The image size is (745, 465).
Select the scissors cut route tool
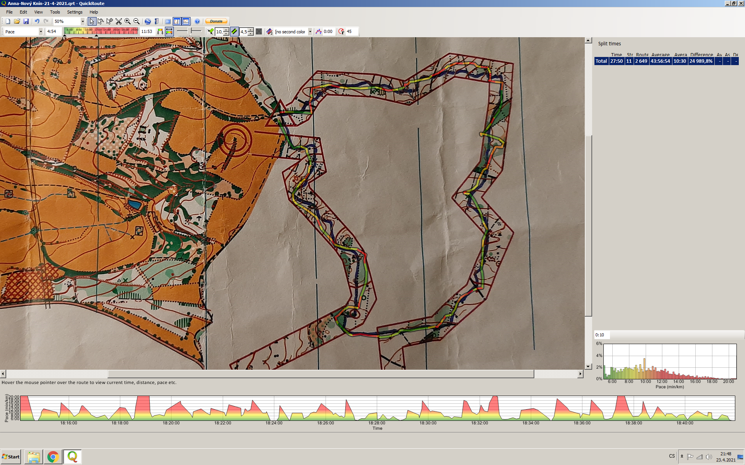119,21
